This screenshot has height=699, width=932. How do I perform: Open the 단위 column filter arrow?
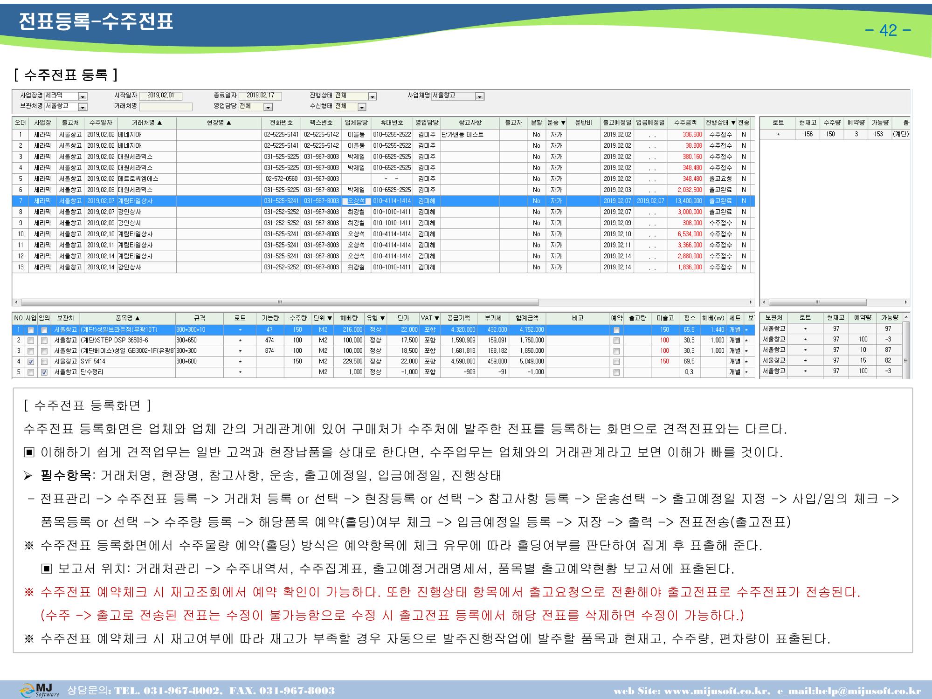click(x=330, y=318)
